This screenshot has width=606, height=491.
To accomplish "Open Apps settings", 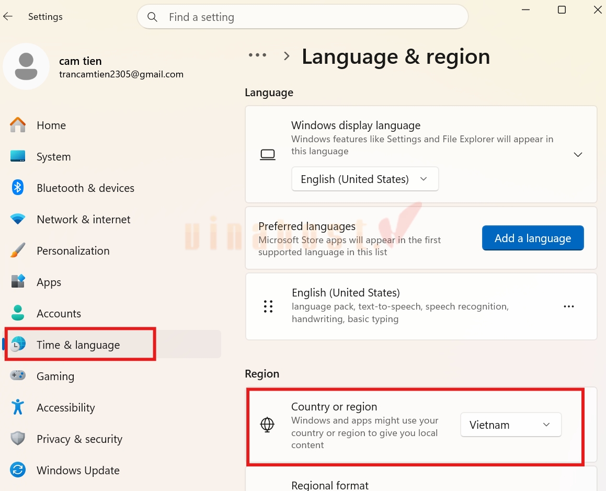I will (x=113, y=282).
